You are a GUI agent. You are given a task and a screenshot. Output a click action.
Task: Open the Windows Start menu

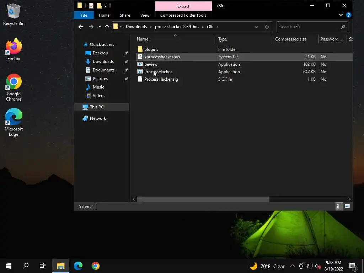(x=9, y=266)
